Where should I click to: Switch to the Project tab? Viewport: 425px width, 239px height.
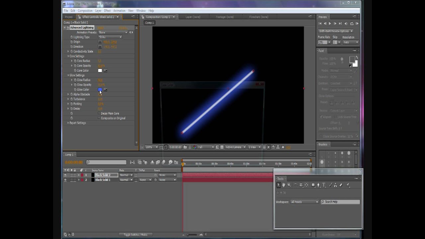click(69, 17)
